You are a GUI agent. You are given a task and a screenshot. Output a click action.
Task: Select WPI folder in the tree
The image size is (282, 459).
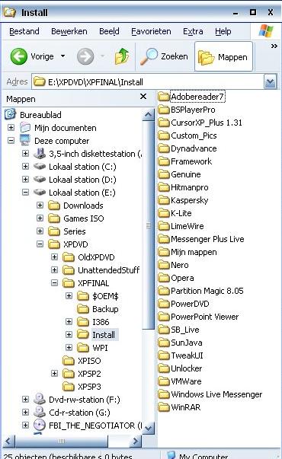tap(100, 348)
